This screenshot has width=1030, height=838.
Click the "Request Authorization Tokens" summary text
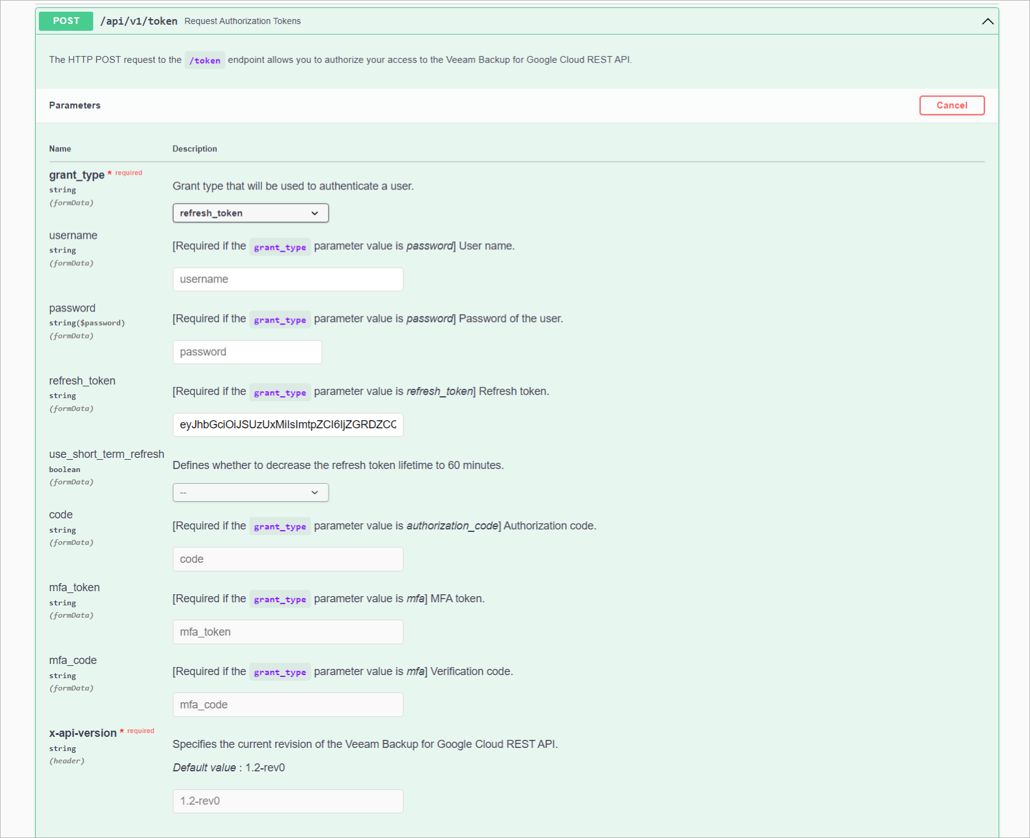pyautogui.click(x=243, y=21)
